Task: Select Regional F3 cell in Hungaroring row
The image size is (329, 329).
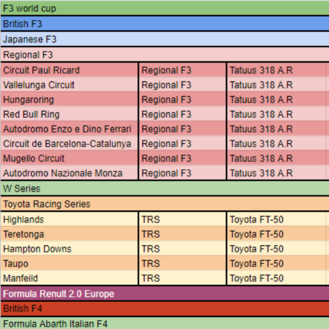Action: 183,99
